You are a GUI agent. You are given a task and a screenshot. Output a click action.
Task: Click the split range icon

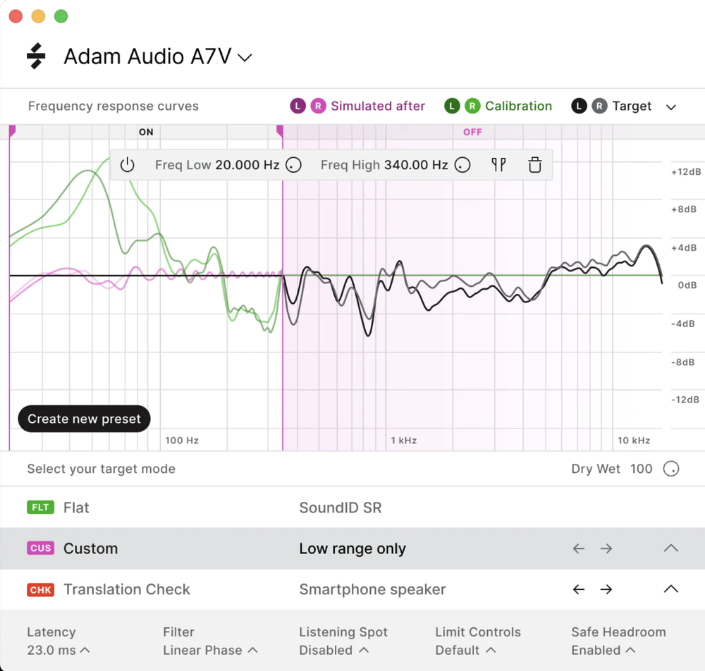pyautogui.click(x=498, y=165)
